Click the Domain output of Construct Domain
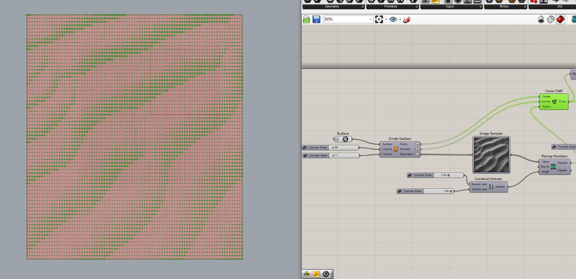 pos(500,187)
